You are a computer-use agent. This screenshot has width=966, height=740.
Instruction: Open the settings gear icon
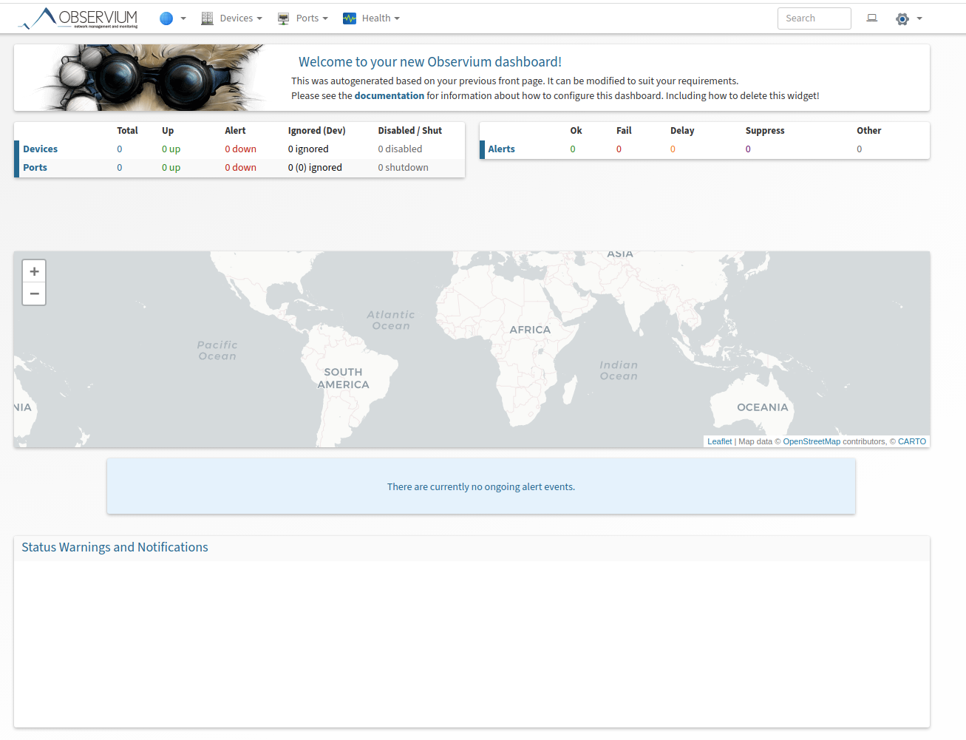[902, 18]
